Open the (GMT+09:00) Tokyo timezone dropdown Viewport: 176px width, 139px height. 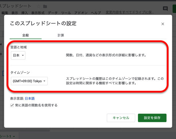coord(29,81)
